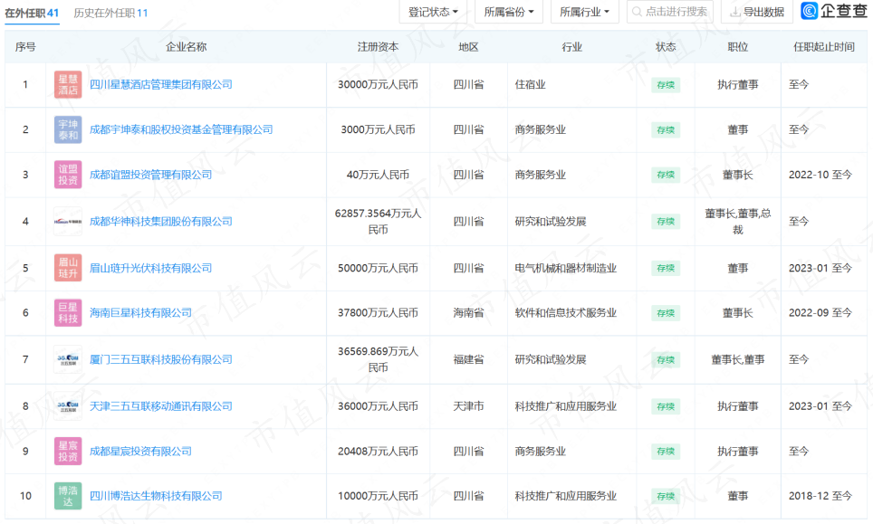Open 成都星宸投资有限公司 link
This screenshot has width=873, height=524.
click(x=140, y=451)
